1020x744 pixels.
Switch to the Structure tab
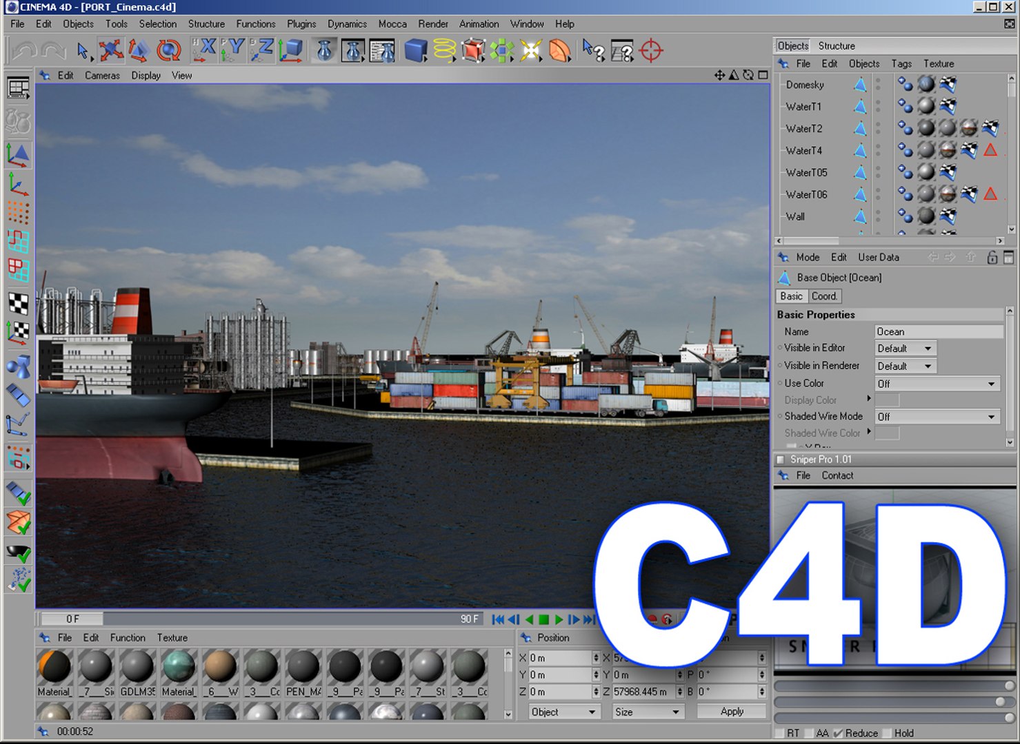click(837, 45)
